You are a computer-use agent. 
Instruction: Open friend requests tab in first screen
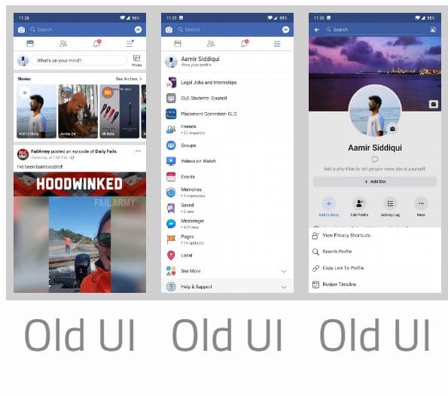[63, 44]
